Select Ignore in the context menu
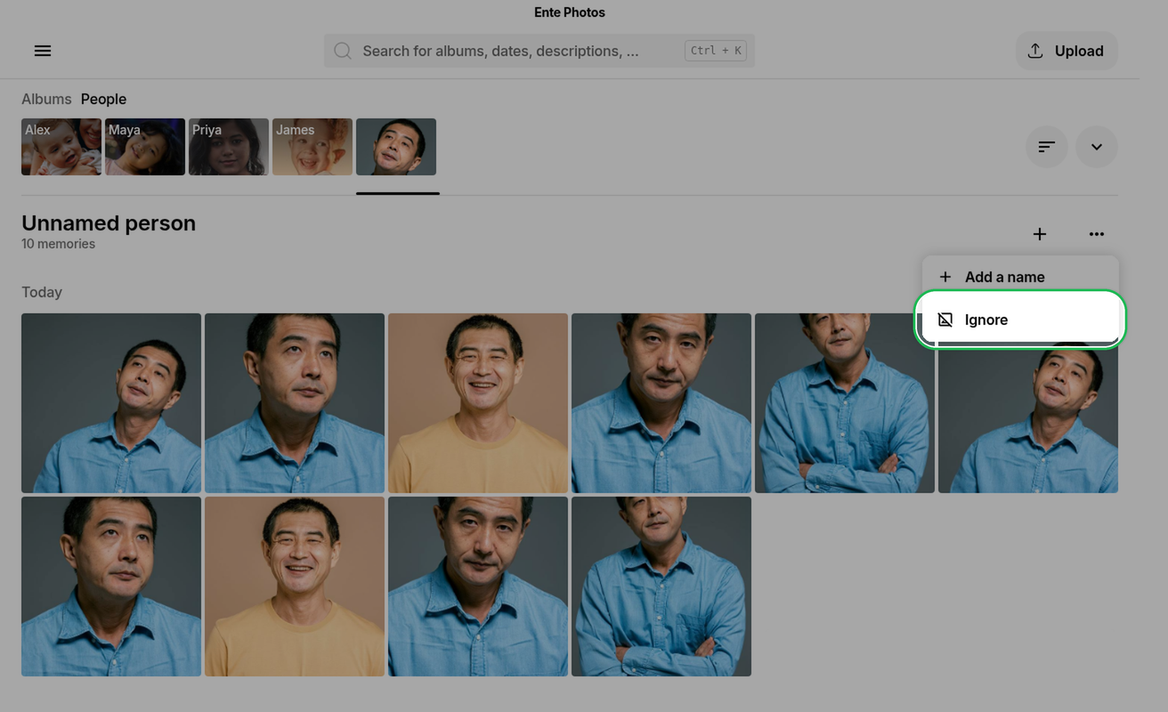 [1020, 320]
